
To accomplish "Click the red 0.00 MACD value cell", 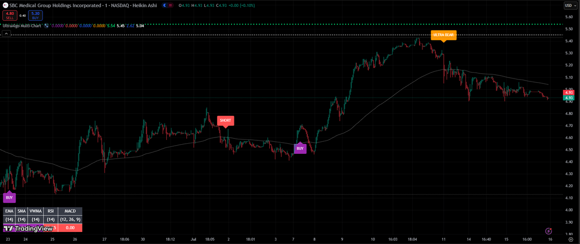I will [70, 228].
